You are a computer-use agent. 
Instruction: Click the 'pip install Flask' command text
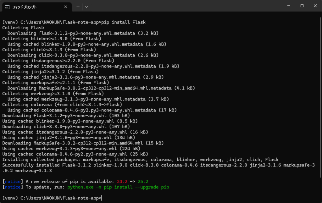tap(123, 22)
